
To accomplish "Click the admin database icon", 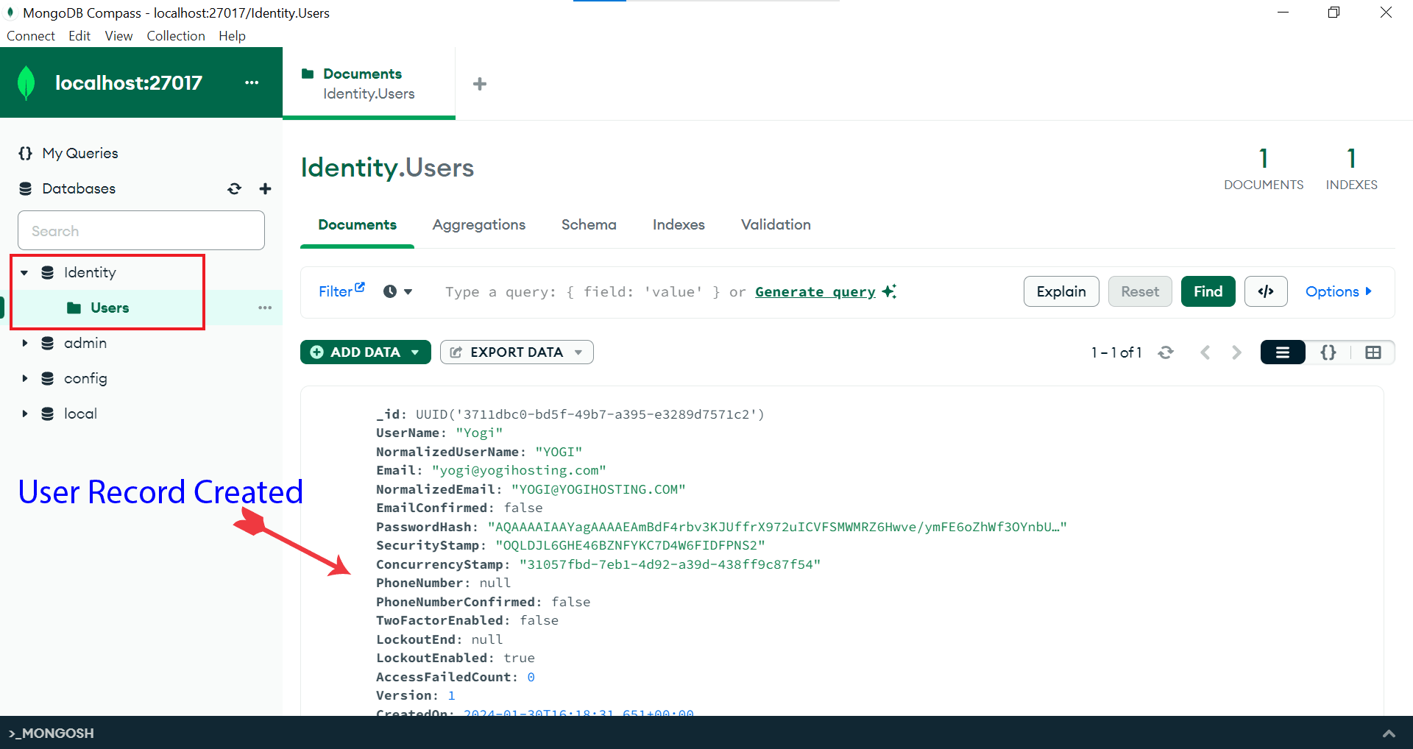I will tap(48, 343).
